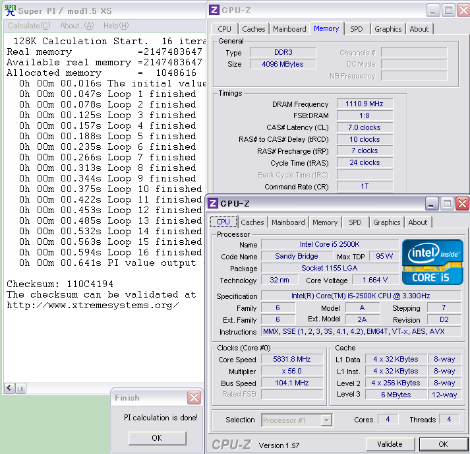470x454 pixels.
Task: Click memory Type field DDR3
Action: [283, 52]
